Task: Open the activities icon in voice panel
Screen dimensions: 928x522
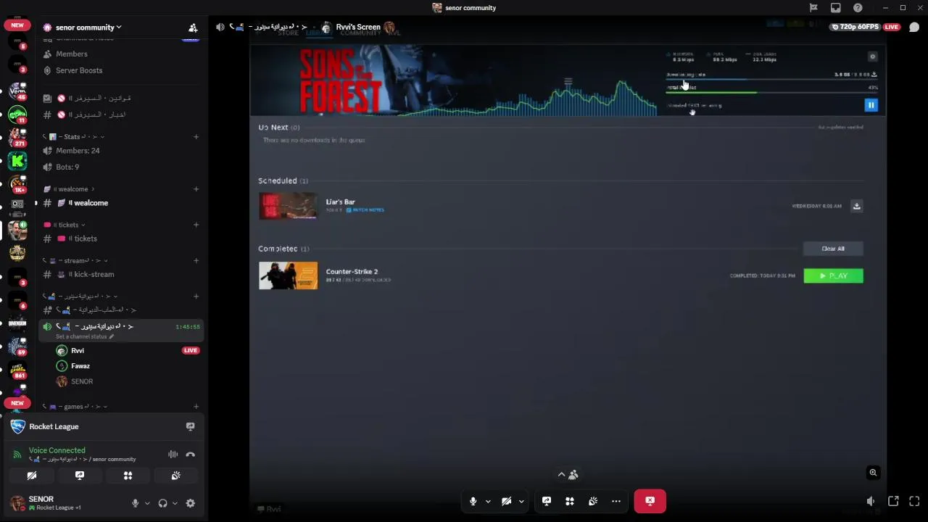Action: click(128, 476)
